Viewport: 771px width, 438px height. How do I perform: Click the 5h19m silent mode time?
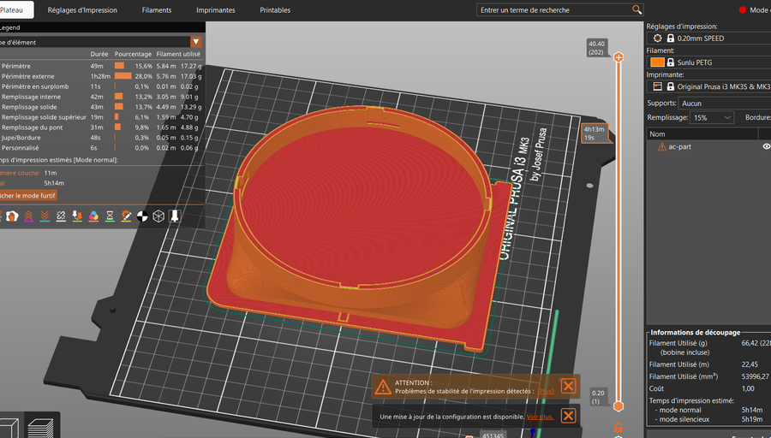click(752, 419)
